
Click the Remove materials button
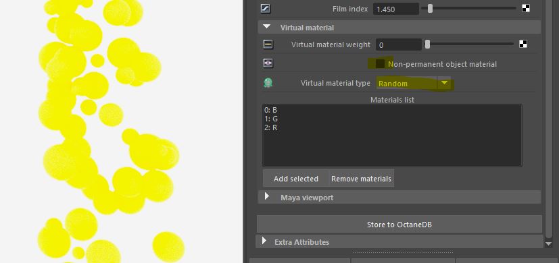coord(361,178)
